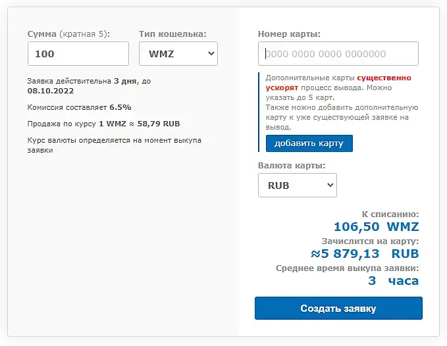Screen dimensions: 447x346
Task: Click the 106,50 WMZ debit amount
Action: pos(376,227)
